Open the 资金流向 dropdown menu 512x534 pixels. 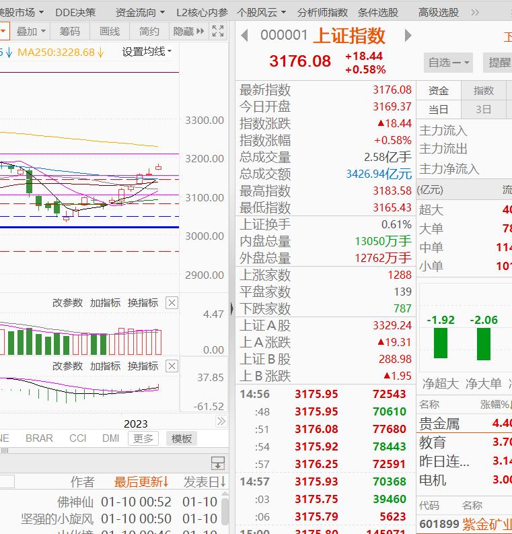140,13
